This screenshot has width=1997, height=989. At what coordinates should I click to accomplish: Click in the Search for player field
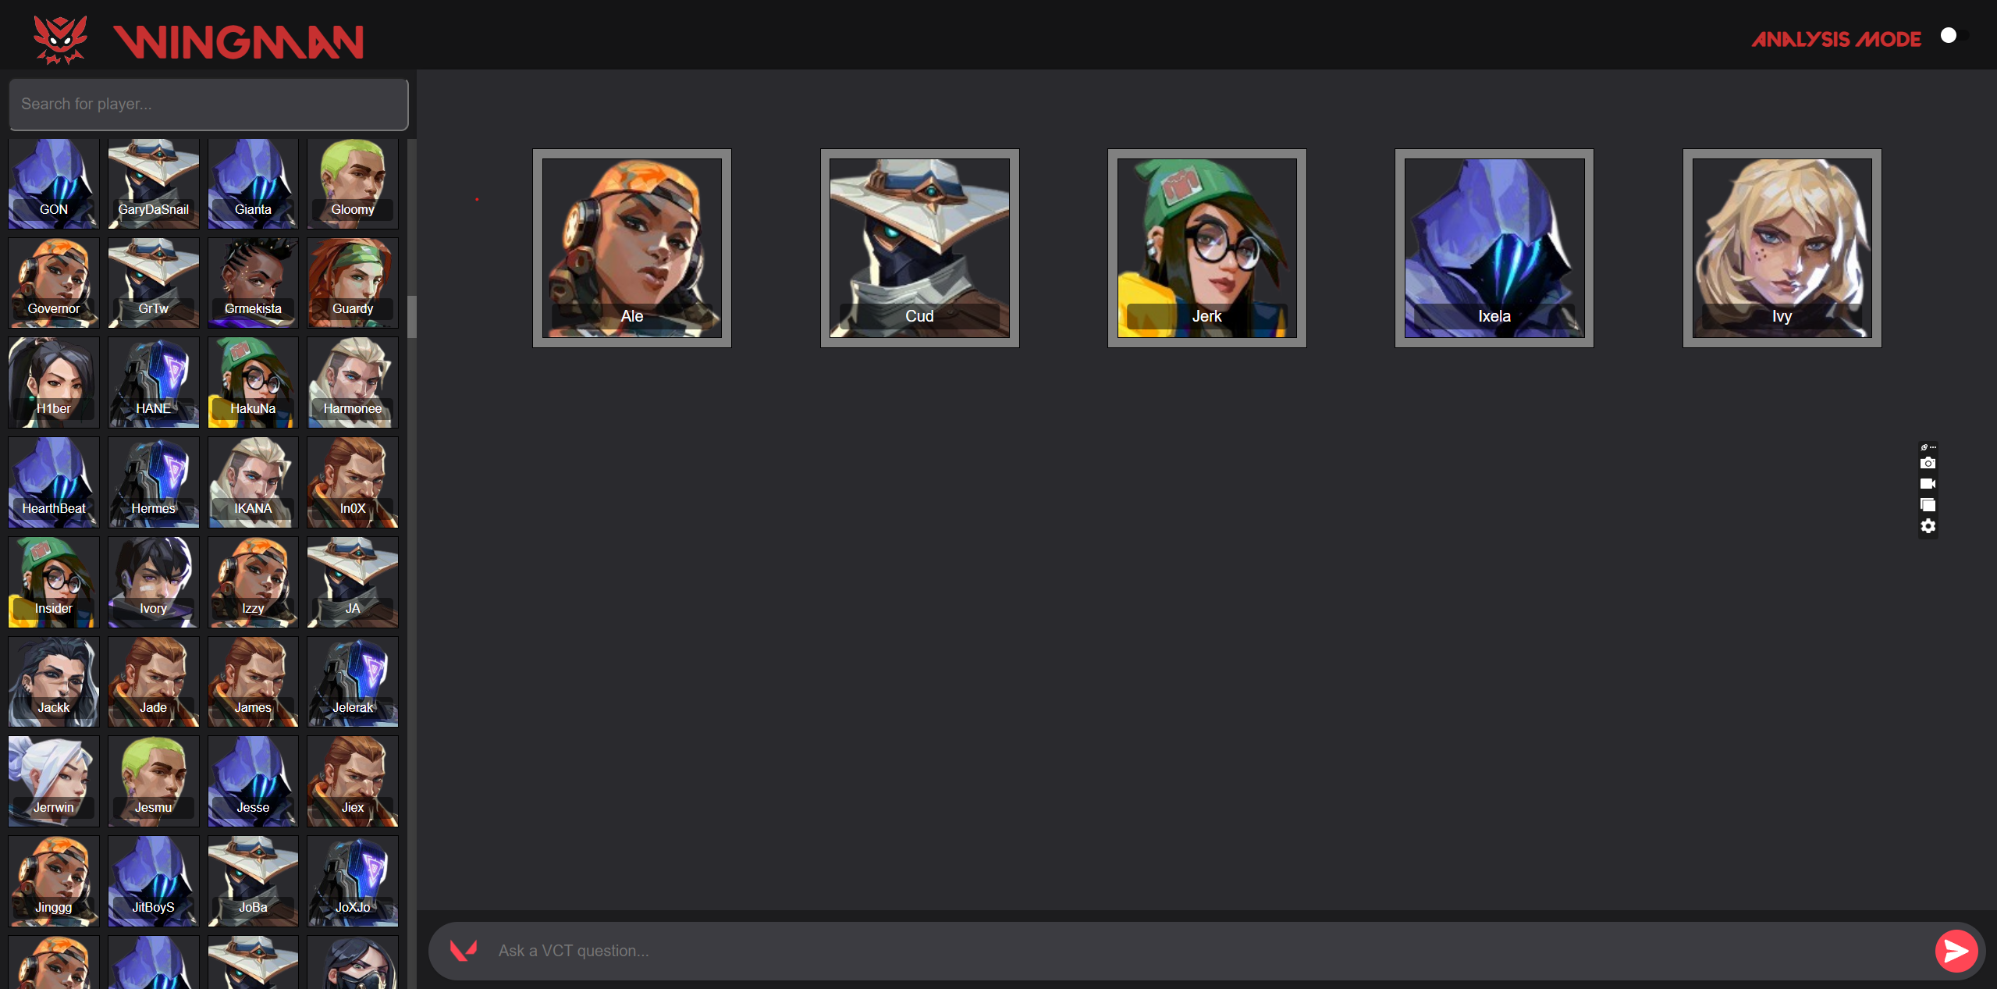point(208,104)
